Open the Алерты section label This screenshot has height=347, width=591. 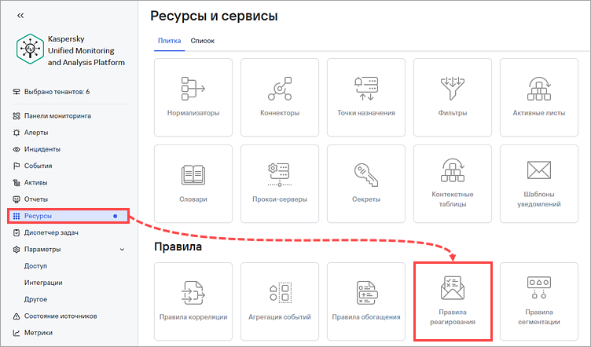coord(36,133)
